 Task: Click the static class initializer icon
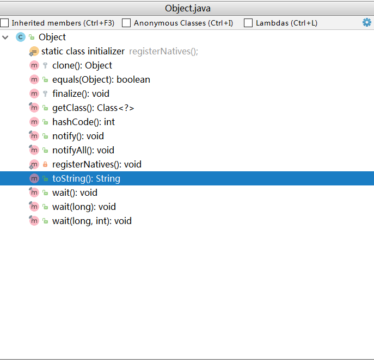tap(34, 51)
